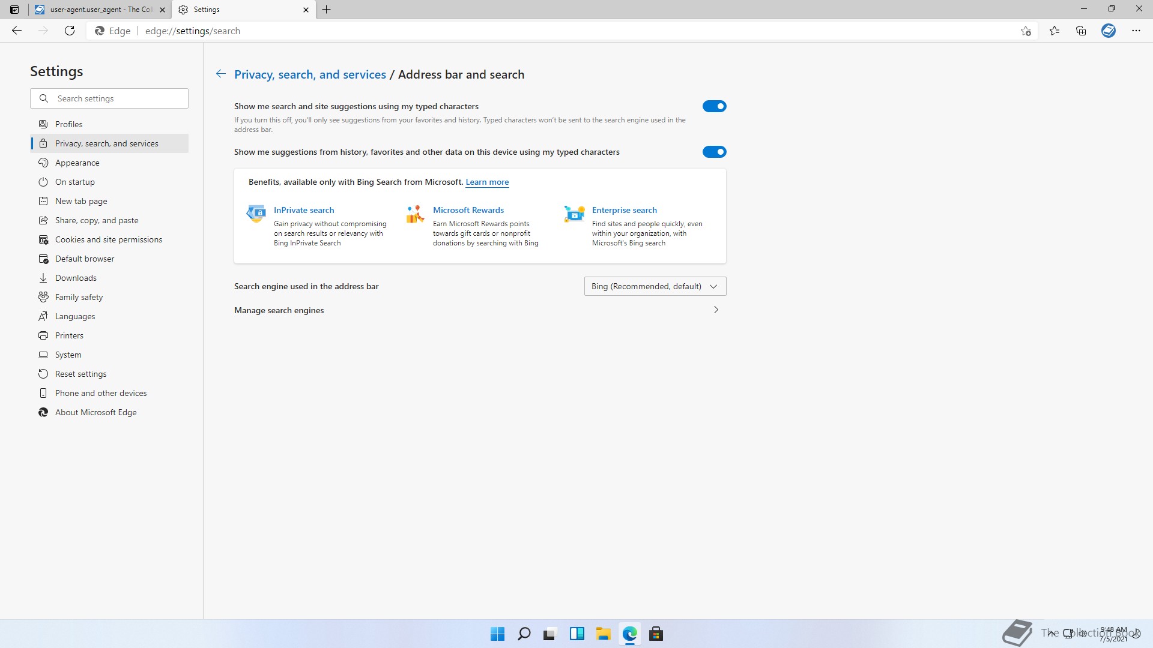Click the browser Back arrow button
The height and width of the screenshot is (648, 1153).
pos(17,31)
